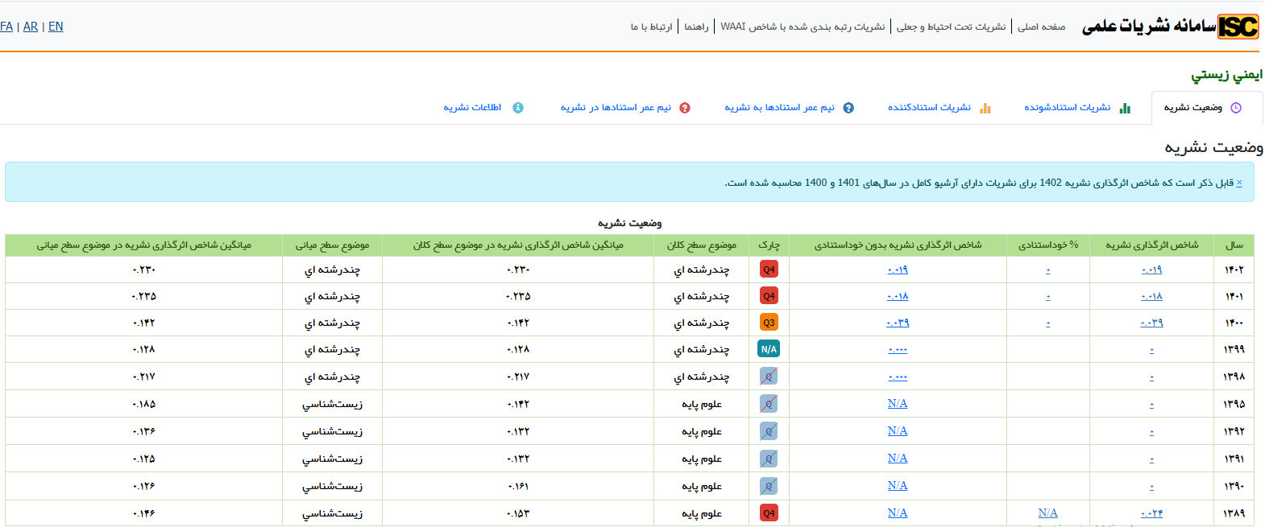
Task: Click the red question mark icon beside نیم عمر استنادها در نشریه
Action: (x=685, y=108)
